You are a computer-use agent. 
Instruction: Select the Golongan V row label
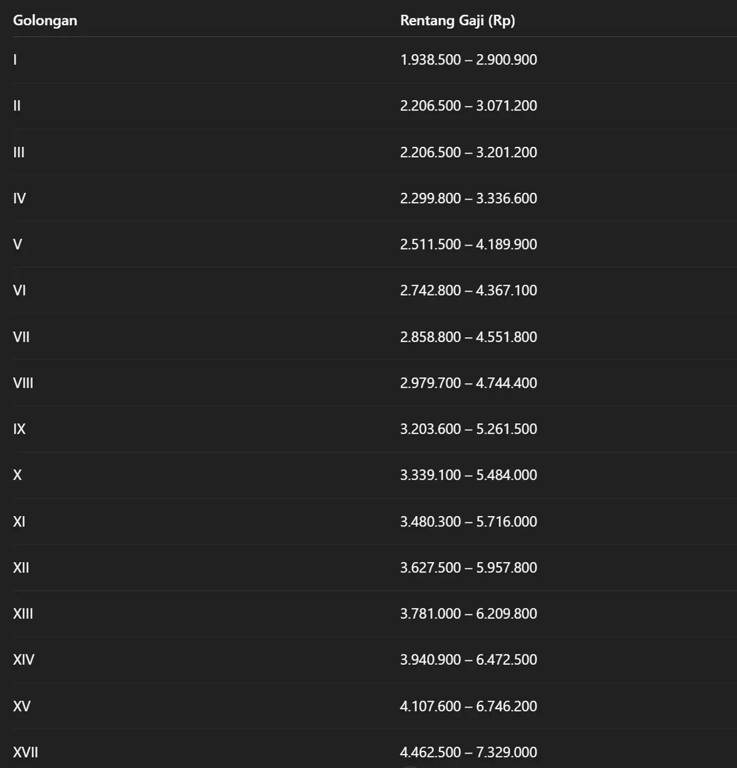18,244
